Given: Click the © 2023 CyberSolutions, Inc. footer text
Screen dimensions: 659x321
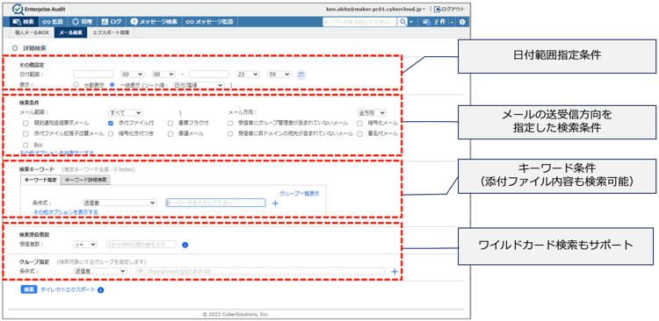Looking at the screenshot, I should coord(235,314).
